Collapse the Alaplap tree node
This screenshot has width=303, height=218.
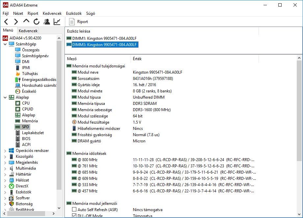[x=5, y=98]
